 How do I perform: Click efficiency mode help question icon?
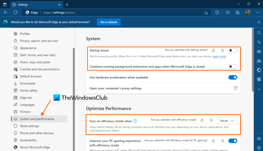[x=135, y=121]
